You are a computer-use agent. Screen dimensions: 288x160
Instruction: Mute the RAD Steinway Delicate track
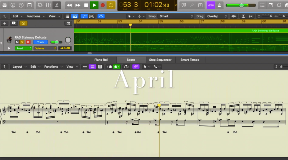(x=17, y=42)
